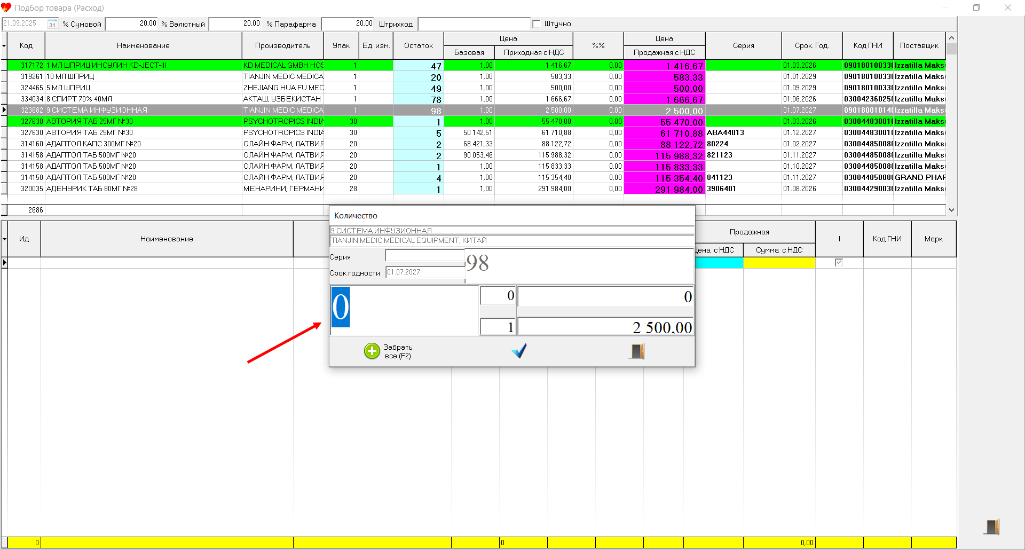Click the Штрихкод input field
This screenshot has height=550, width=1025.
tap(474, 24)
